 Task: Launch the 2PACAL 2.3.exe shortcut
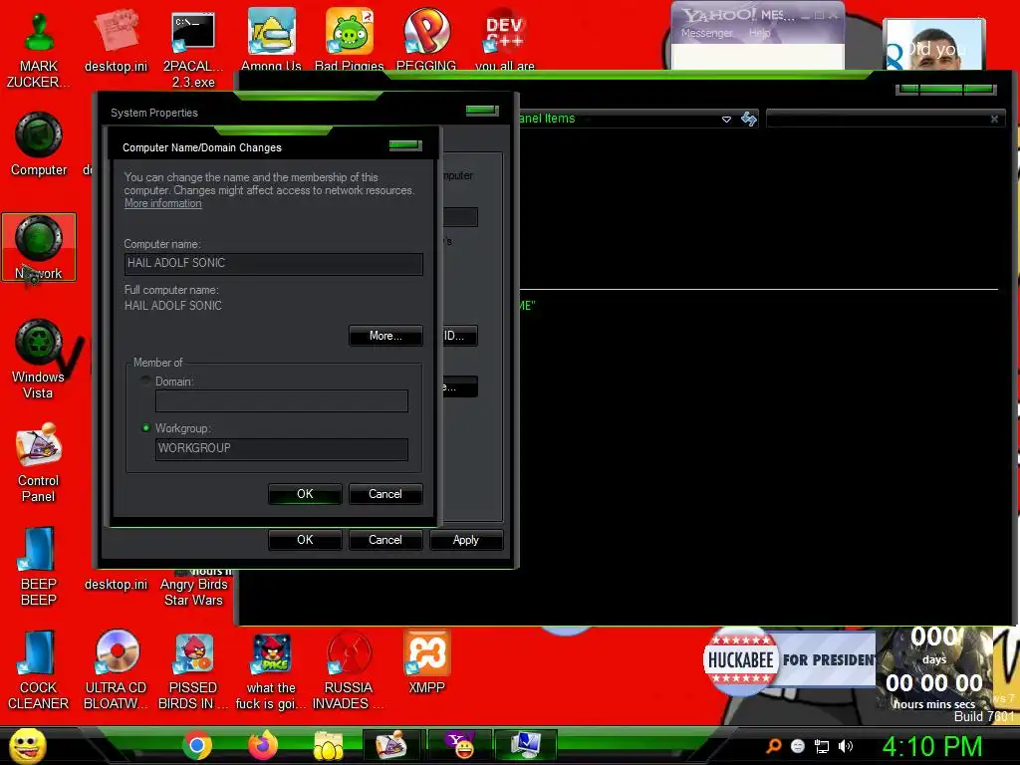(x=193, y=50)
